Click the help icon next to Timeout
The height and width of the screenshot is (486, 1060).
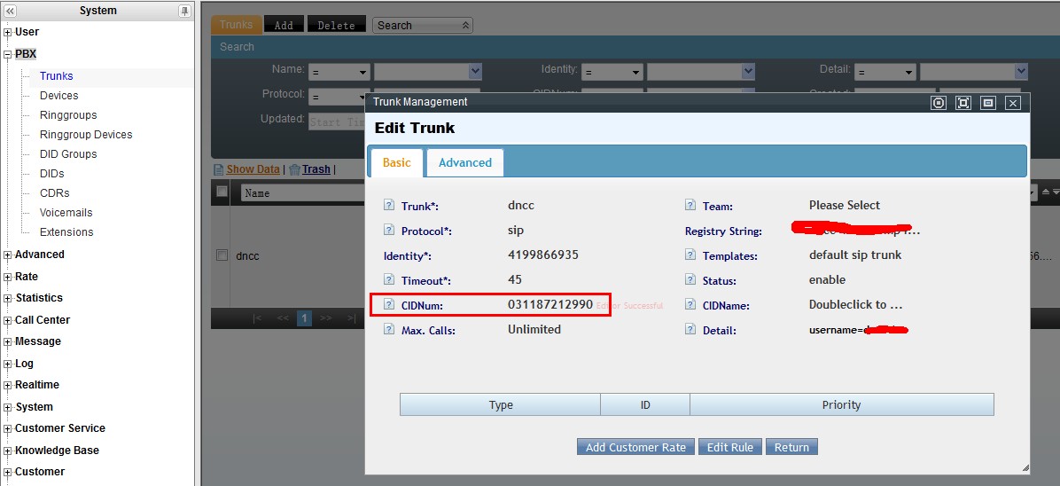coord(388,280)
